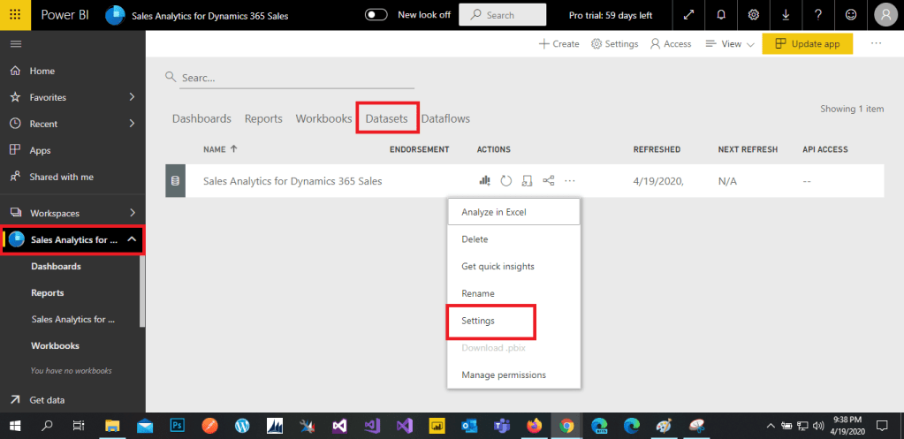Screen dimensions: 904x439
Task: Click the View related share icon
Action: 549,181
